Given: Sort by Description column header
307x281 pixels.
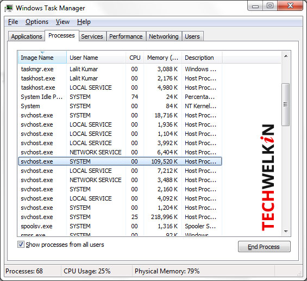Looking at the screenshot, I should [202, 58].
